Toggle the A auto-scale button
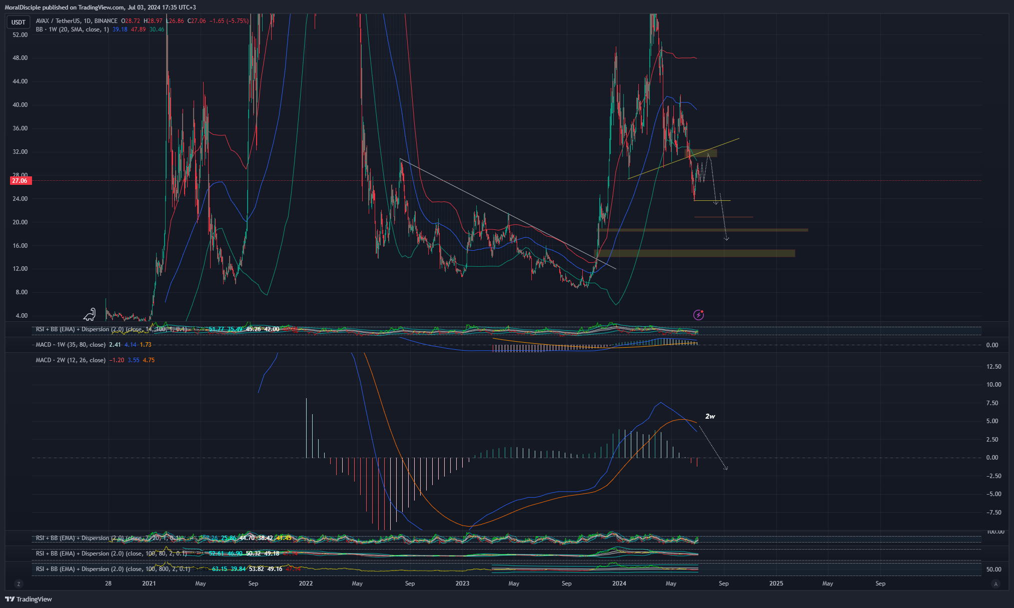 click(995, 584)
